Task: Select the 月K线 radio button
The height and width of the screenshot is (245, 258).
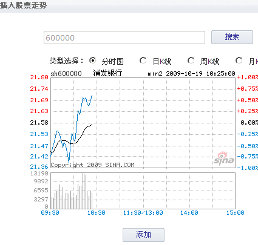Action: [x=239, y=60]
